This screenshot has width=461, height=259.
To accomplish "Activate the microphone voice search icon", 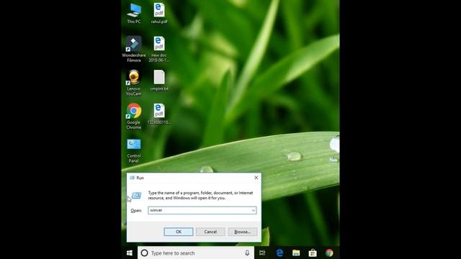I will point(247,253).
